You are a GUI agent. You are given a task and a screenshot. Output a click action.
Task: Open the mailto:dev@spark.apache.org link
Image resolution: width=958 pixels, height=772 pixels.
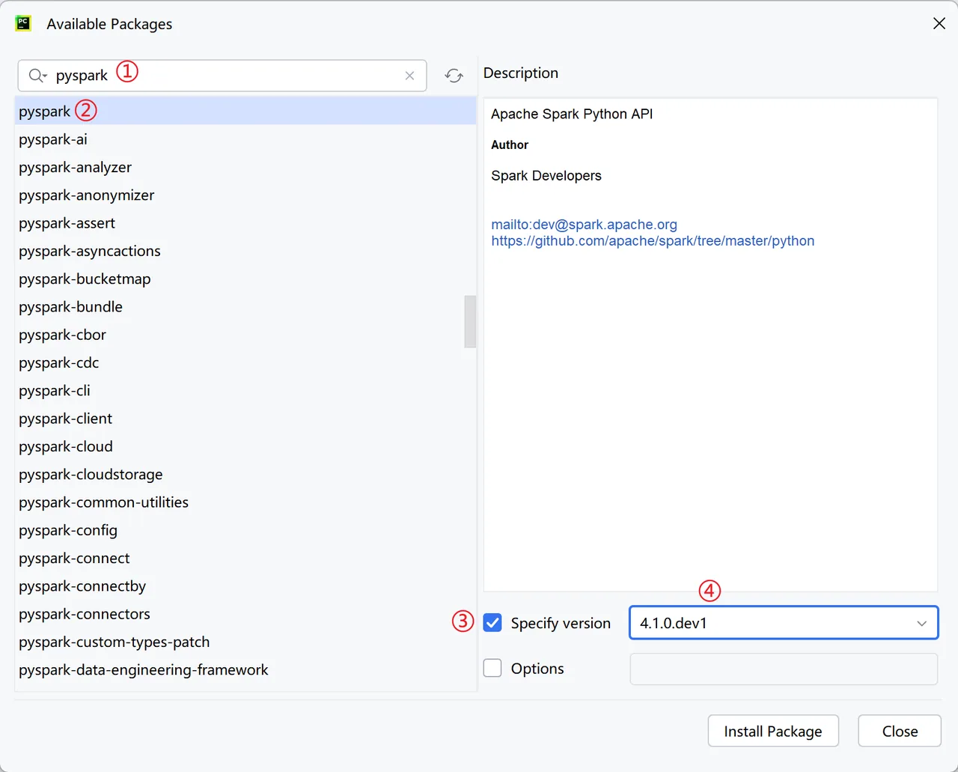[x=584, y=225]
